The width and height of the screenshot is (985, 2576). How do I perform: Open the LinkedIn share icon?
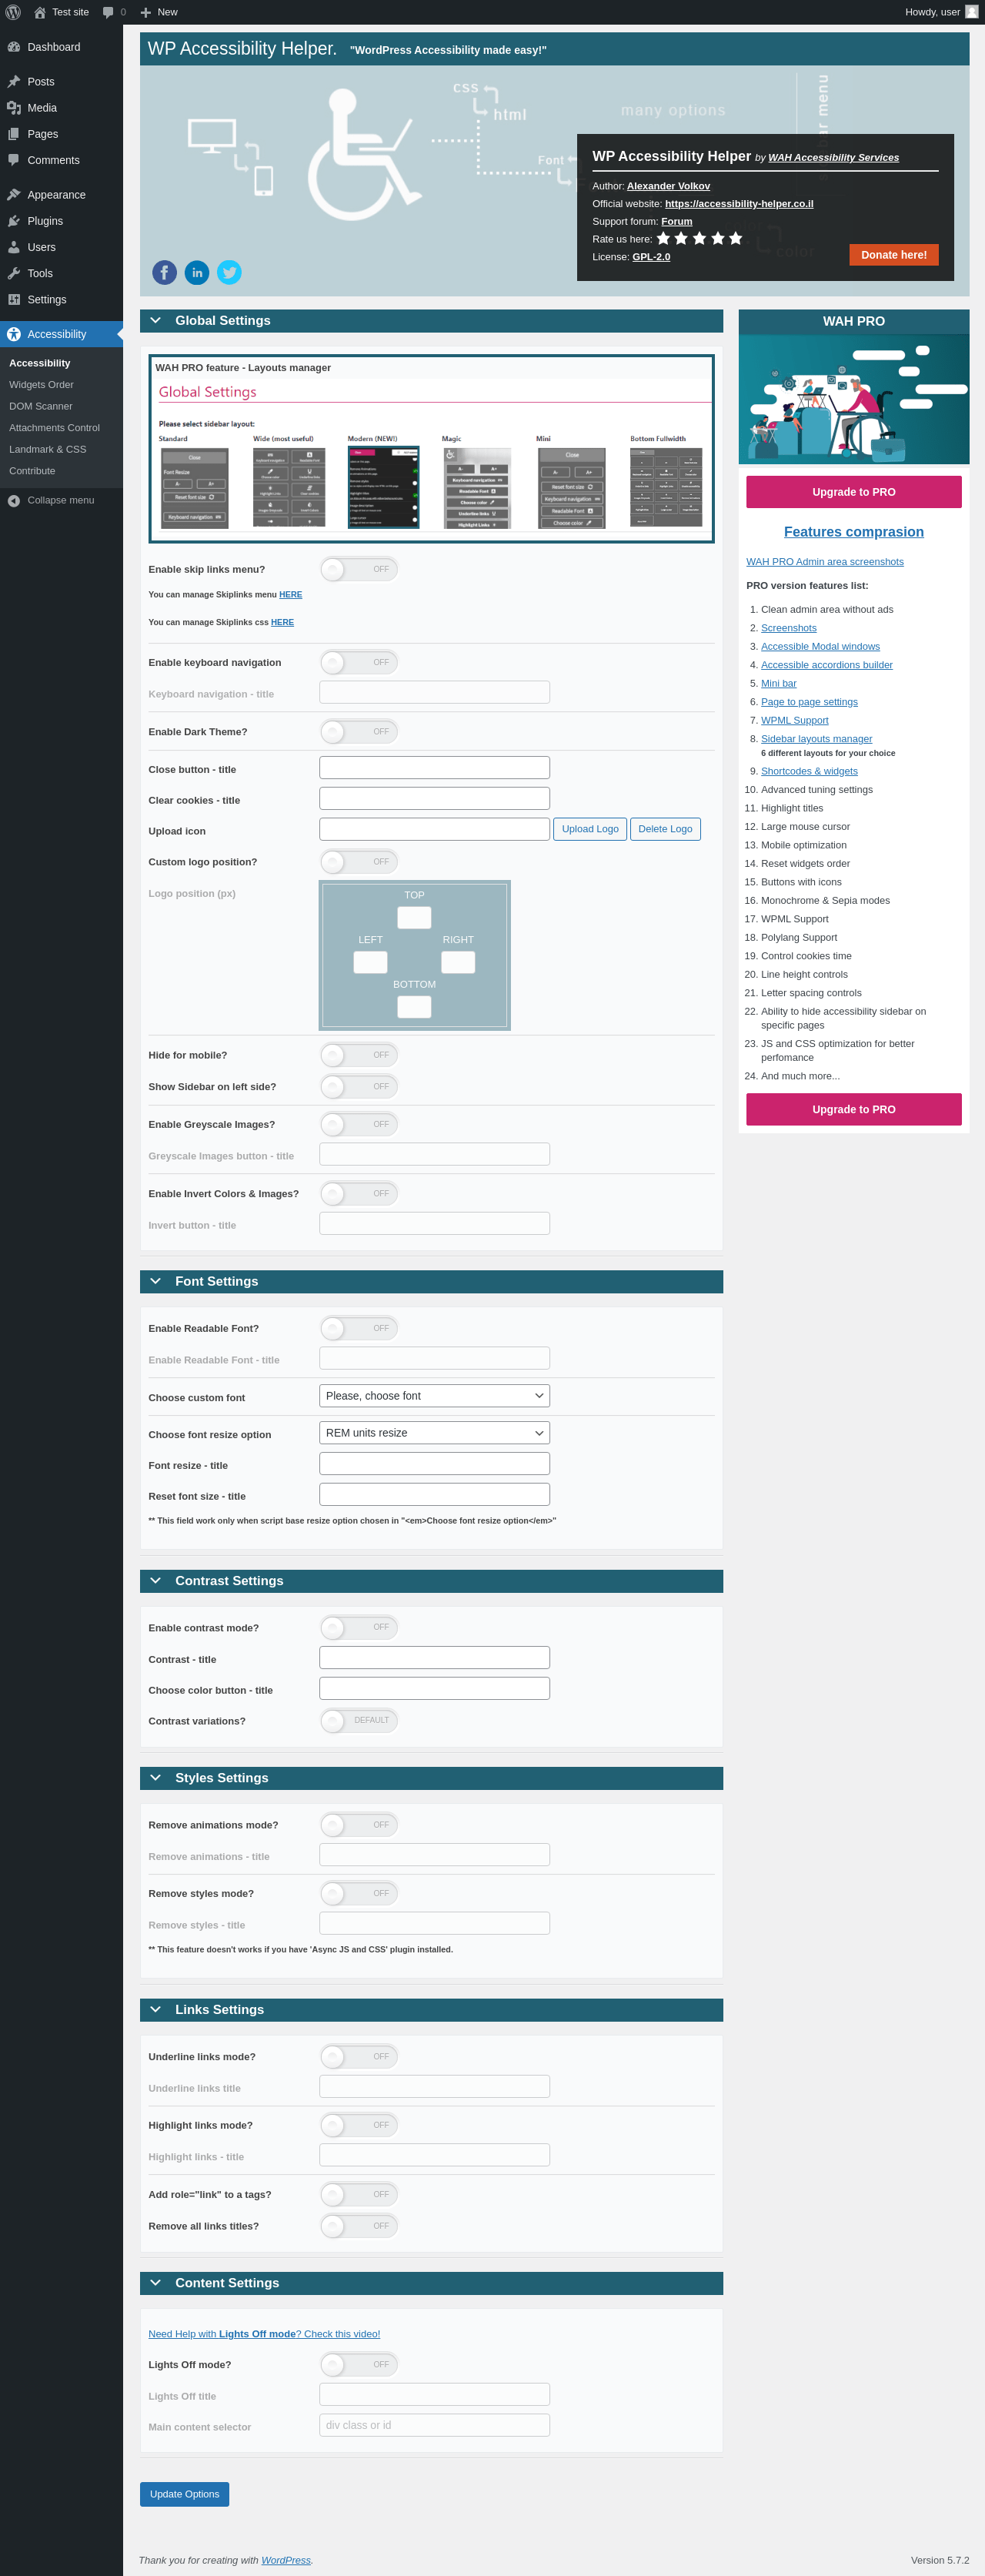coord(197,272)
